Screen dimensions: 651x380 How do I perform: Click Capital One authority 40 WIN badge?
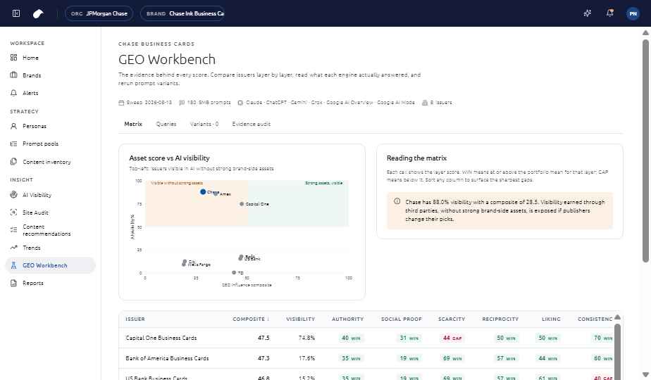point(351,338)
